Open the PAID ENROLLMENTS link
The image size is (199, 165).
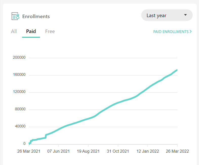171,32
